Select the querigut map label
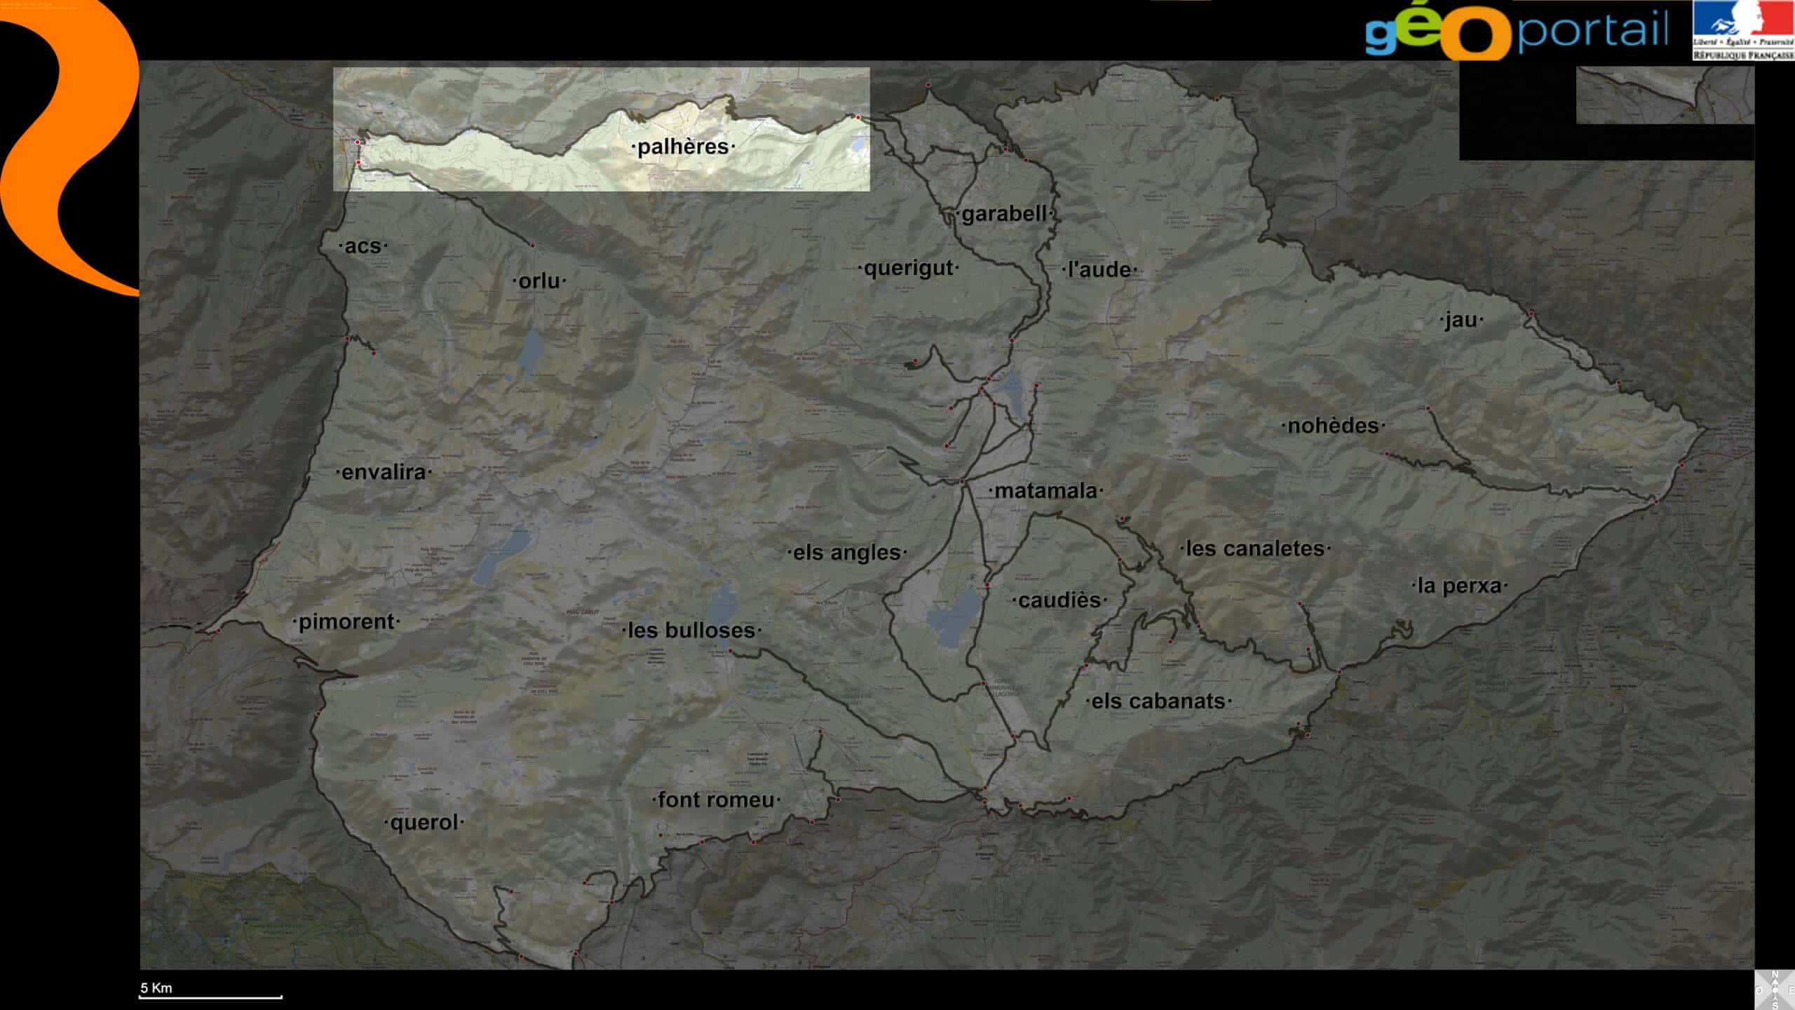This screenshot has width=1795, height=1010. pos(909,268)
